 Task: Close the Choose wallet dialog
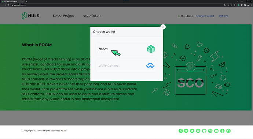click(x=163, y=27)
